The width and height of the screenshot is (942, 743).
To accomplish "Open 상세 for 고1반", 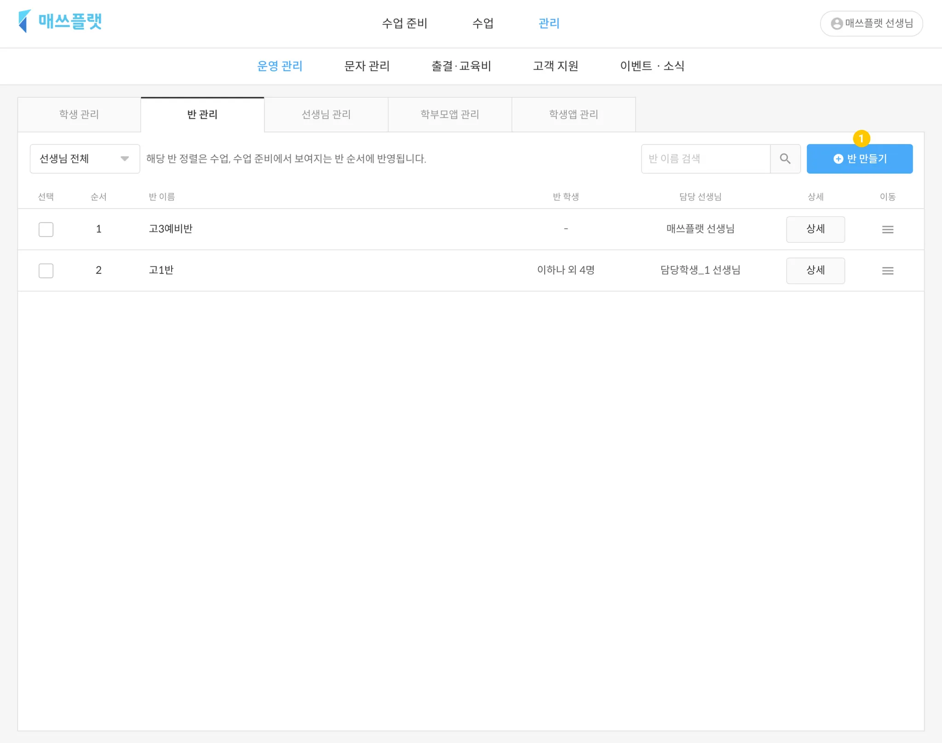I will (815, 271).
